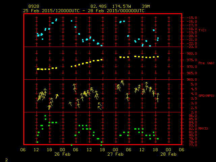The image size is (216, 162).
Task: Click the 85.0 humidity tick label
Action: click(193, 119)
